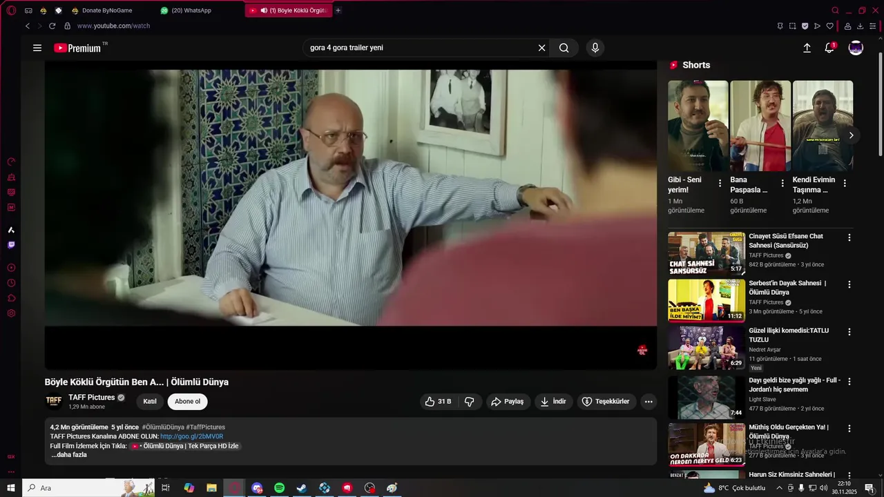Mute audio on the Böyle Köklü YouTube tab

[x=265, y=10]
